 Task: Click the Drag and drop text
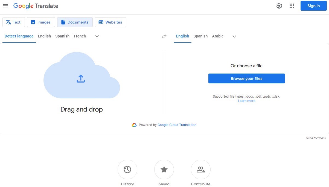coord(81,109)
